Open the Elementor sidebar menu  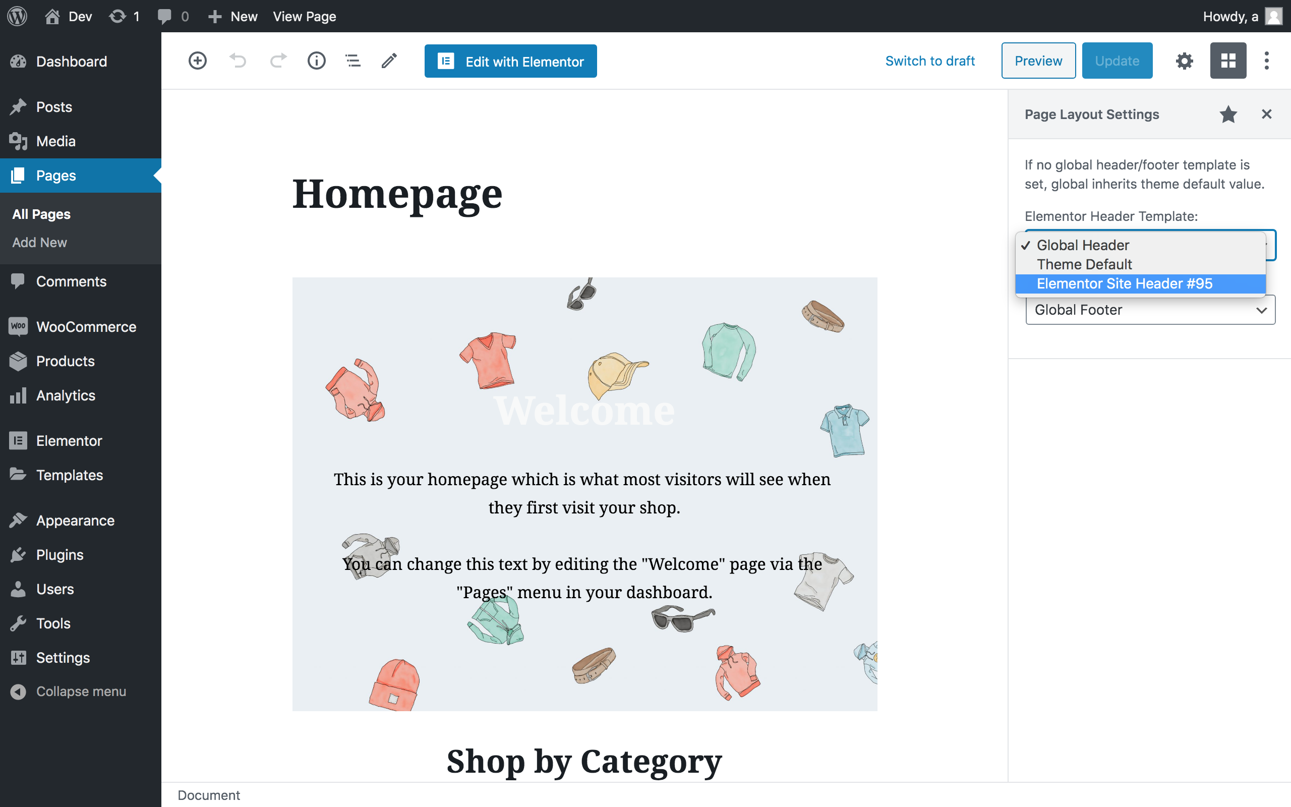click(x=81, y=441)
